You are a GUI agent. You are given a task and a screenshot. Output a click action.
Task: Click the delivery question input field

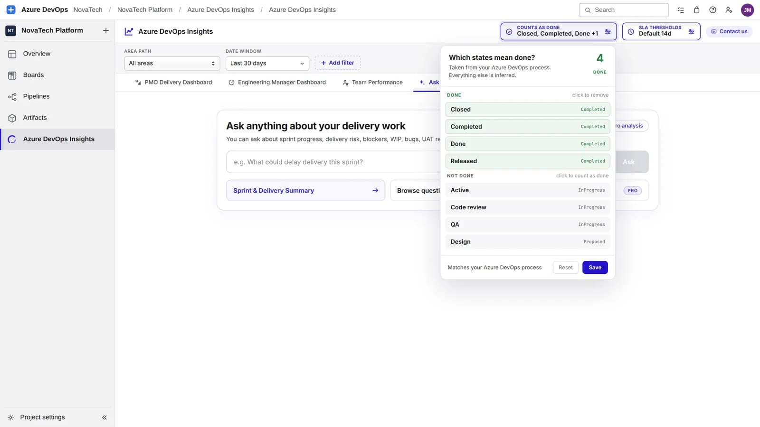click(334, 162)
